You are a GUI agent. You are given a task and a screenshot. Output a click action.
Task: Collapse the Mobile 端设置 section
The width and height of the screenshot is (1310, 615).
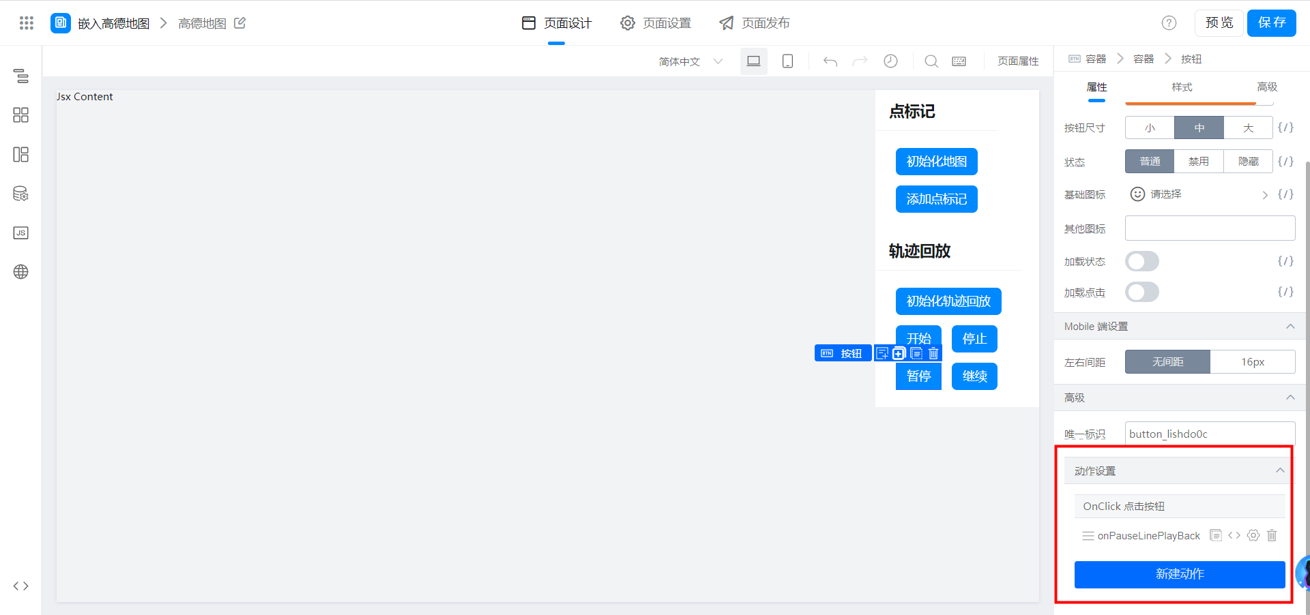click(x=1290, y=326)
